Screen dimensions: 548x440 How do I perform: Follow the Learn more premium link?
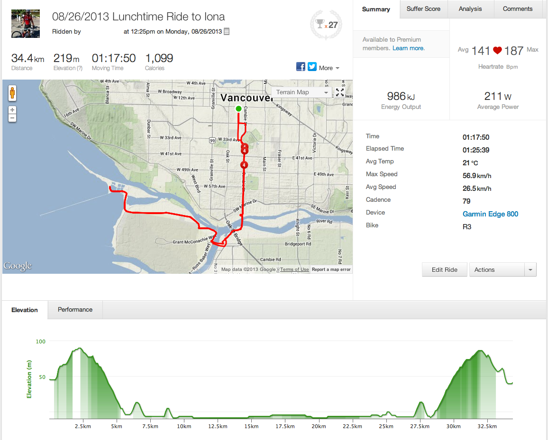tap(409, 48)
